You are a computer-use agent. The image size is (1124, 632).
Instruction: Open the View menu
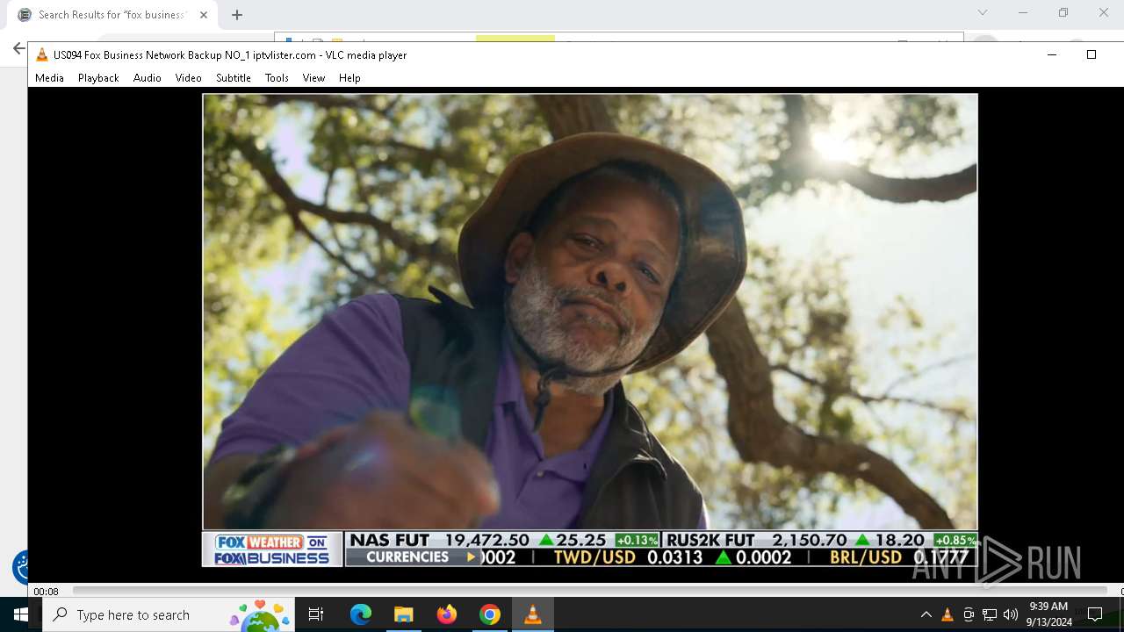point(313,78)
